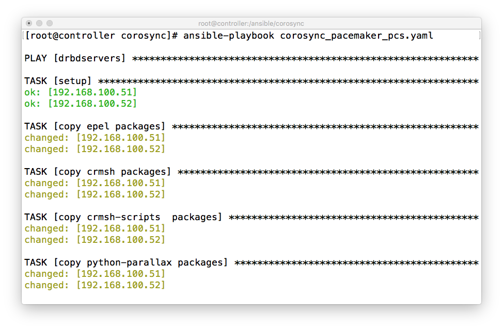Image resolution: width=503 pixels, height=330 pixels.
Task: Click the zoom window button
Action: coord(50,23)
